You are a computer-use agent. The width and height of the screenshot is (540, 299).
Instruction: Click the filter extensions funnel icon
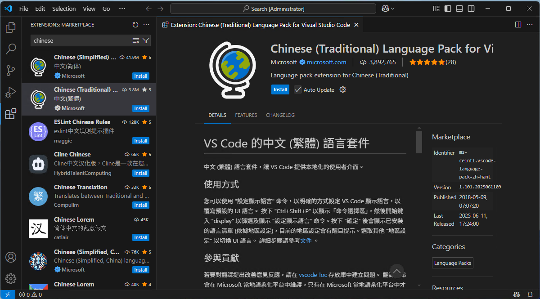click(145, 40)
